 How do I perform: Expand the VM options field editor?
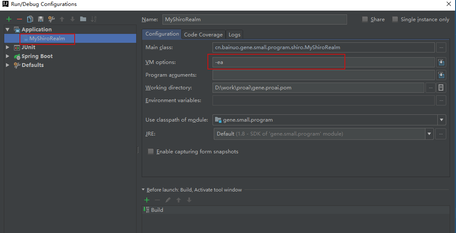tap(441, 62)
